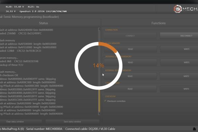The height and width of the screenshot is (132, 198).
Task: Toggle the Checksum correction checkbox
Action: tap(105, 101)
